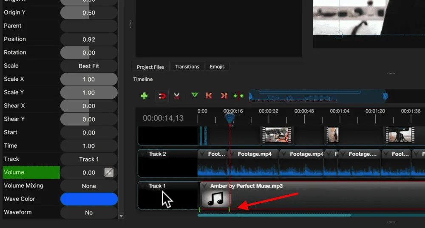Select the Project Files tab
The width and height of the screenshot is (425, 228).
pos(150,67)
